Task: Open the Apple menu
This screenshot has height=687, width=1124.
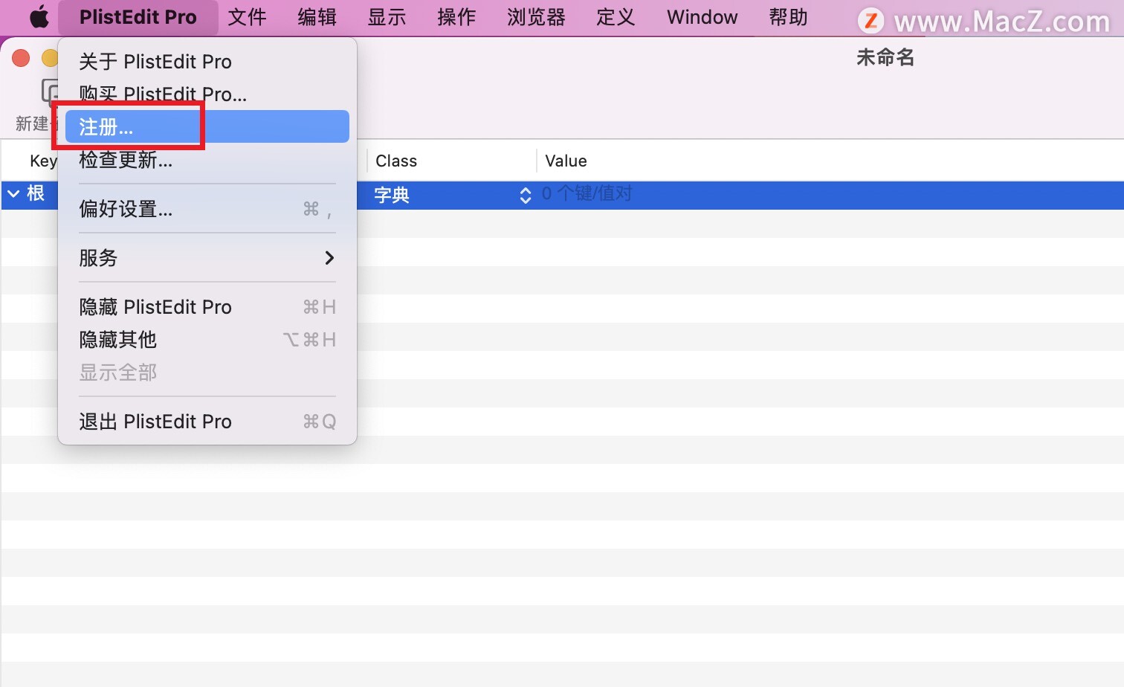Action: [39, 17]
